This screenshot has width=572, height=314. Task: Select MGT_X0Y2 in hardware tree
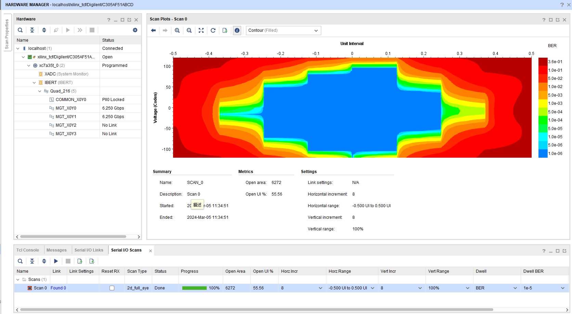point(66,125)
